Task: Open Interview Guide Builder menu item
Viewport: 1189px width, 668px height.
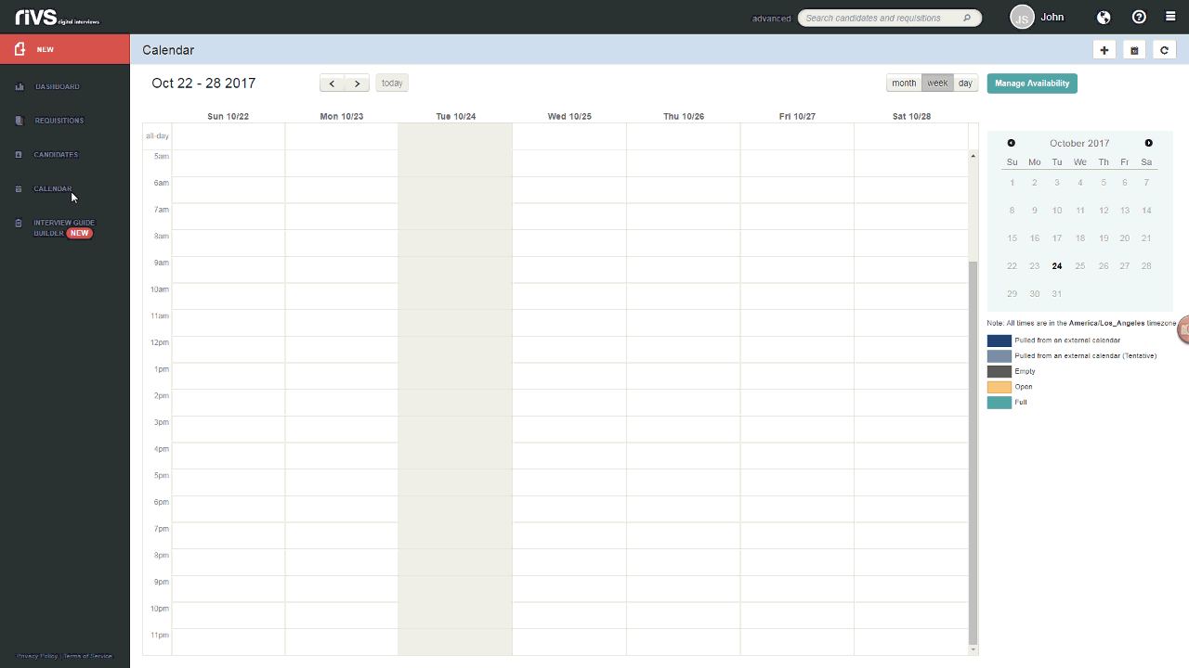Action: click(64, 228)
